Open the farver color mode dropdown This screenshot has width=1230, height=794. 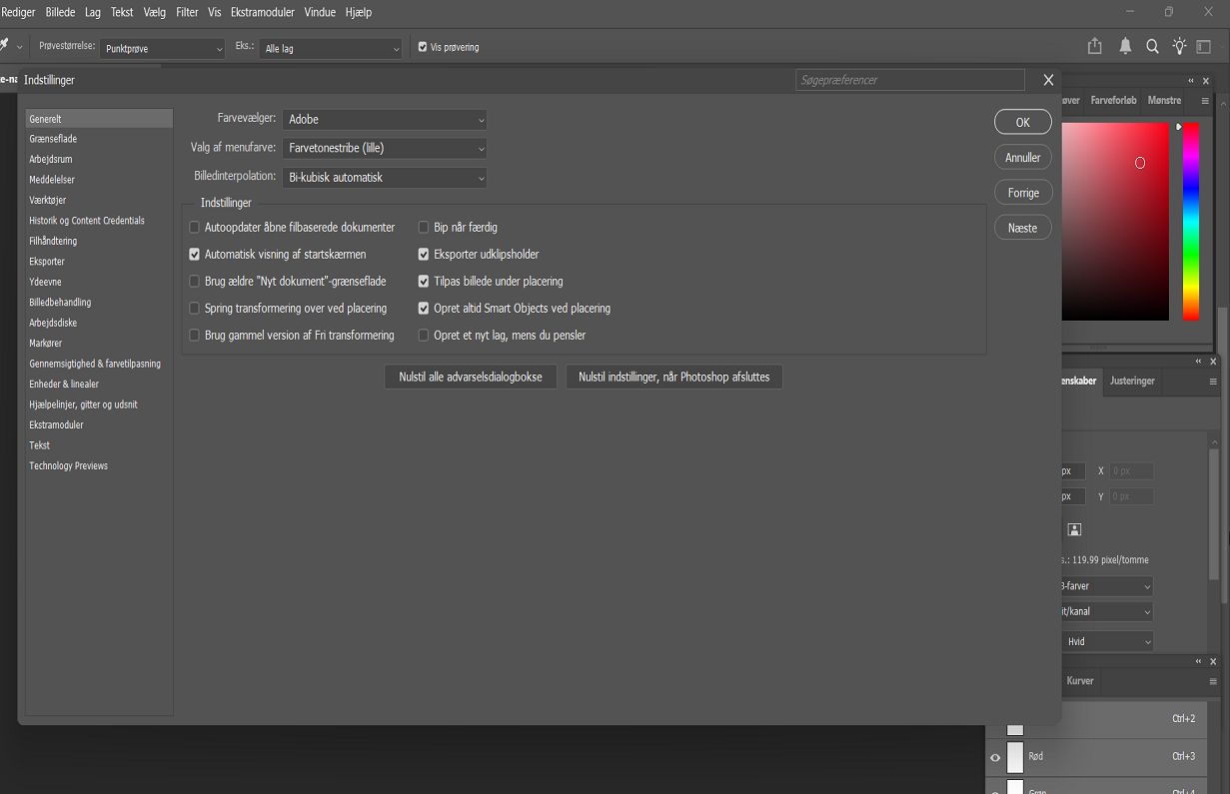pyautogui.click(x=1107, y=586)
